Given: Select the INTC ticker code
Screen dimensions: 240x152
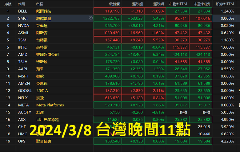Looking at the screenshot, I should pos(22,47).
